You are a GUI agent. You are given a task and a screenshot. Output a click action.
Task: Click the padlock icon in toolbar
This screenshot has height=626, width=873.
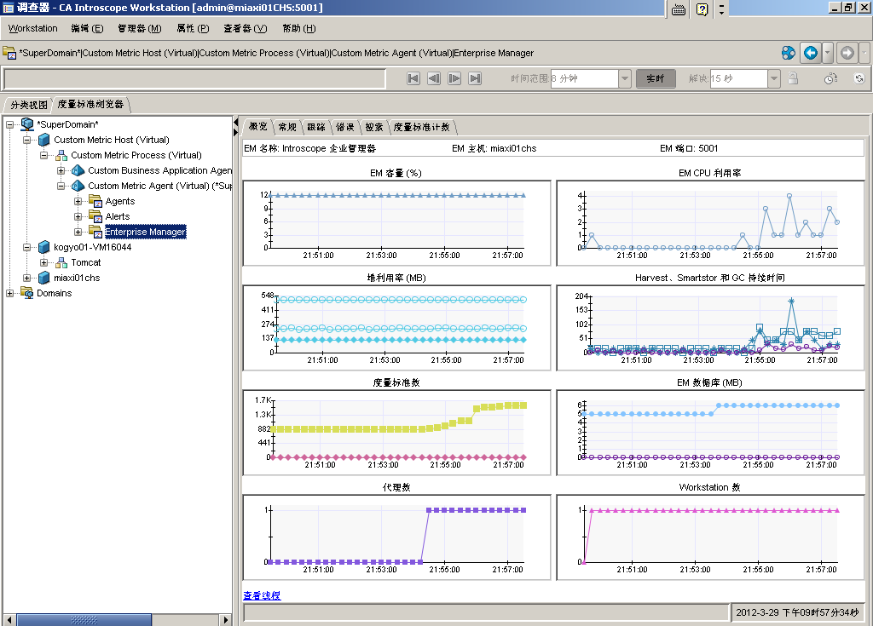coord(793,78)
